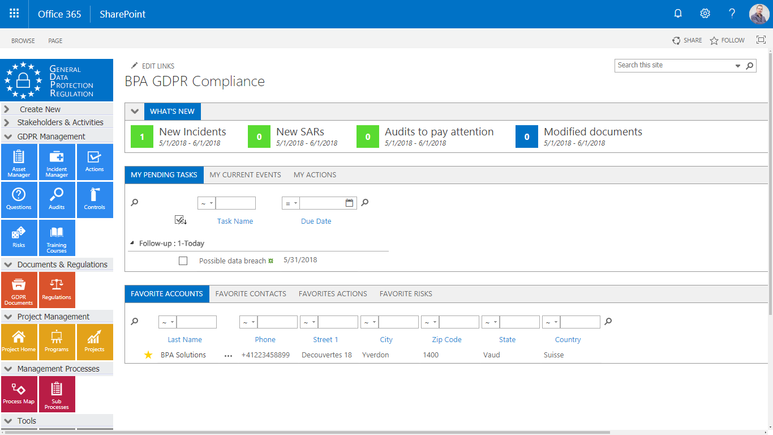Follow this site
Image resolution: width=773 pixels, height=435 pixels.
pos(727,40)
